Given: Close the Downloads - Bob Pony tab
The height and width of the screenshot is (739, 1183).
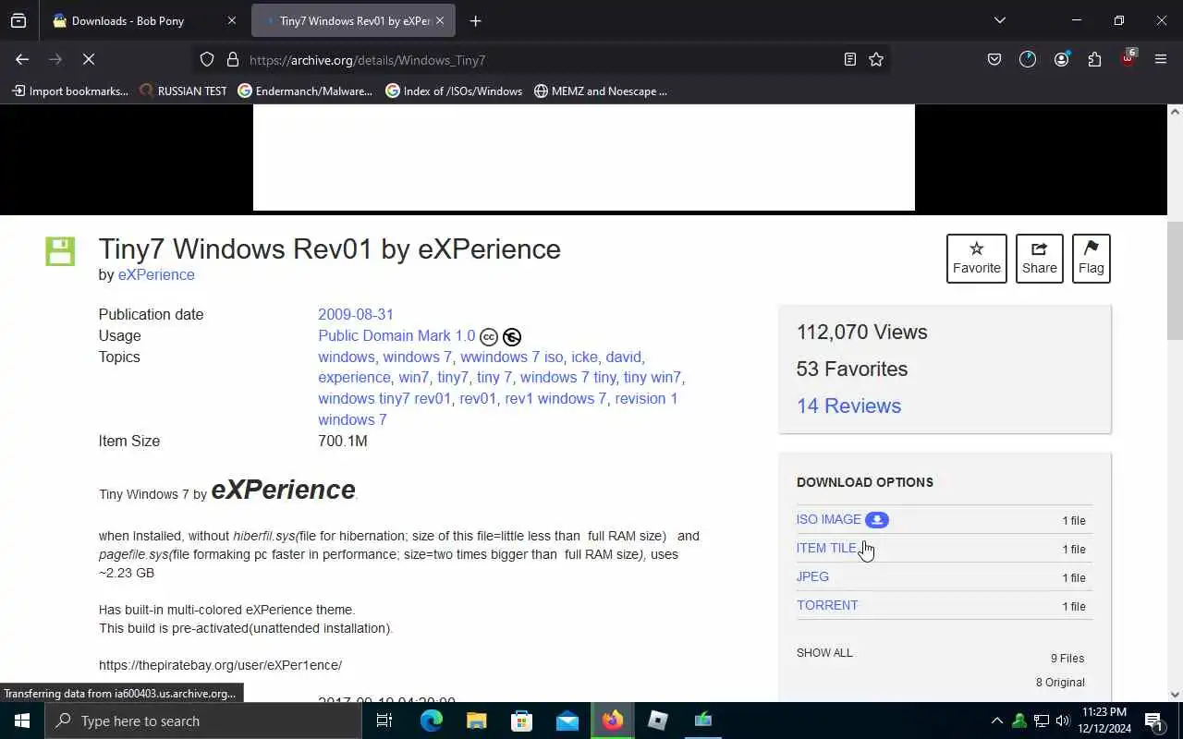Looking at the screenshot, I should coord(232,20).
